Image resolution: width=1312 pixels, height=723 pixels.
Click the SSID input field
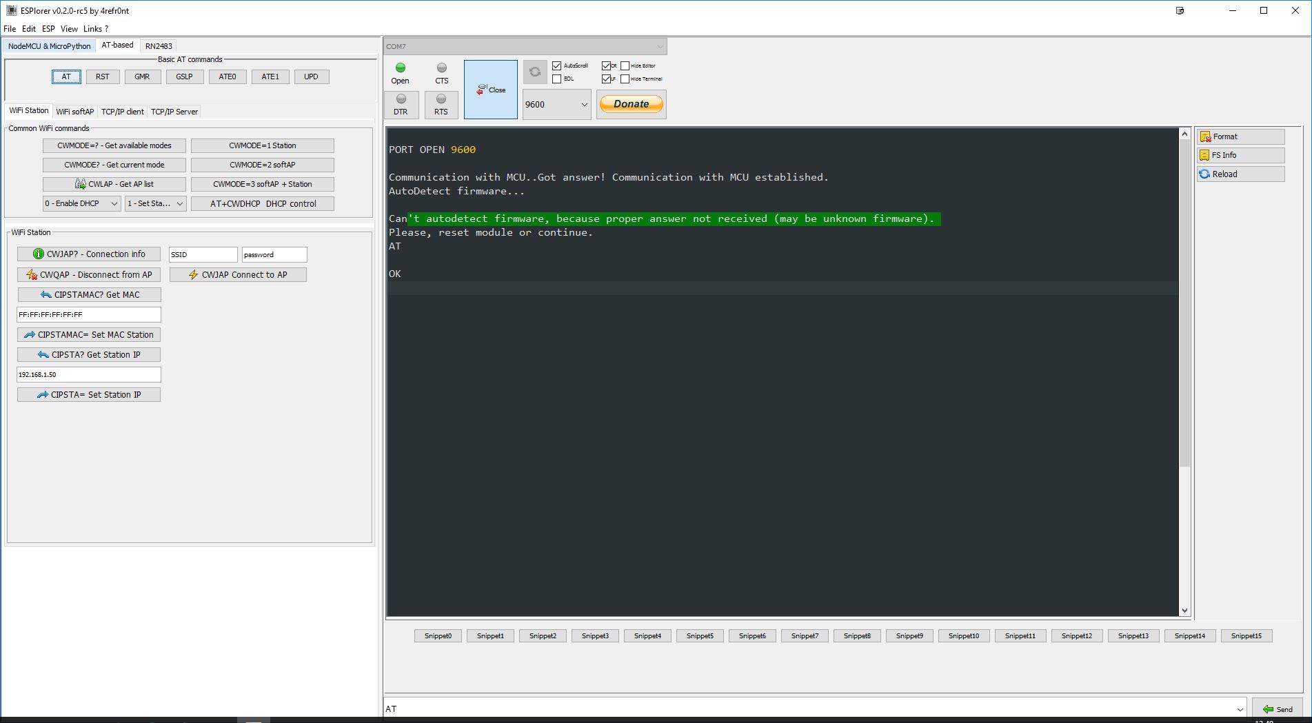[x=203, y=254]
